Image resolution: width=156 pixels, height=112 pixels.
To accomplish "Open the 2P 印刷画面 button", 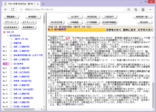I will click(92, 22).
